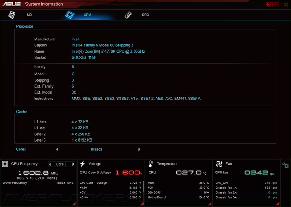Click the Processor section heading
This screenshot has height=207, width=291.
click(25, 26)
